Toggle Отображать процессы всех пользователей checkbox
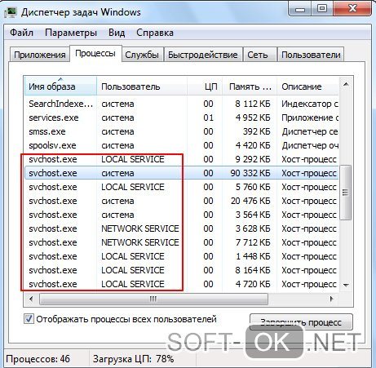 tap(29, 319)
